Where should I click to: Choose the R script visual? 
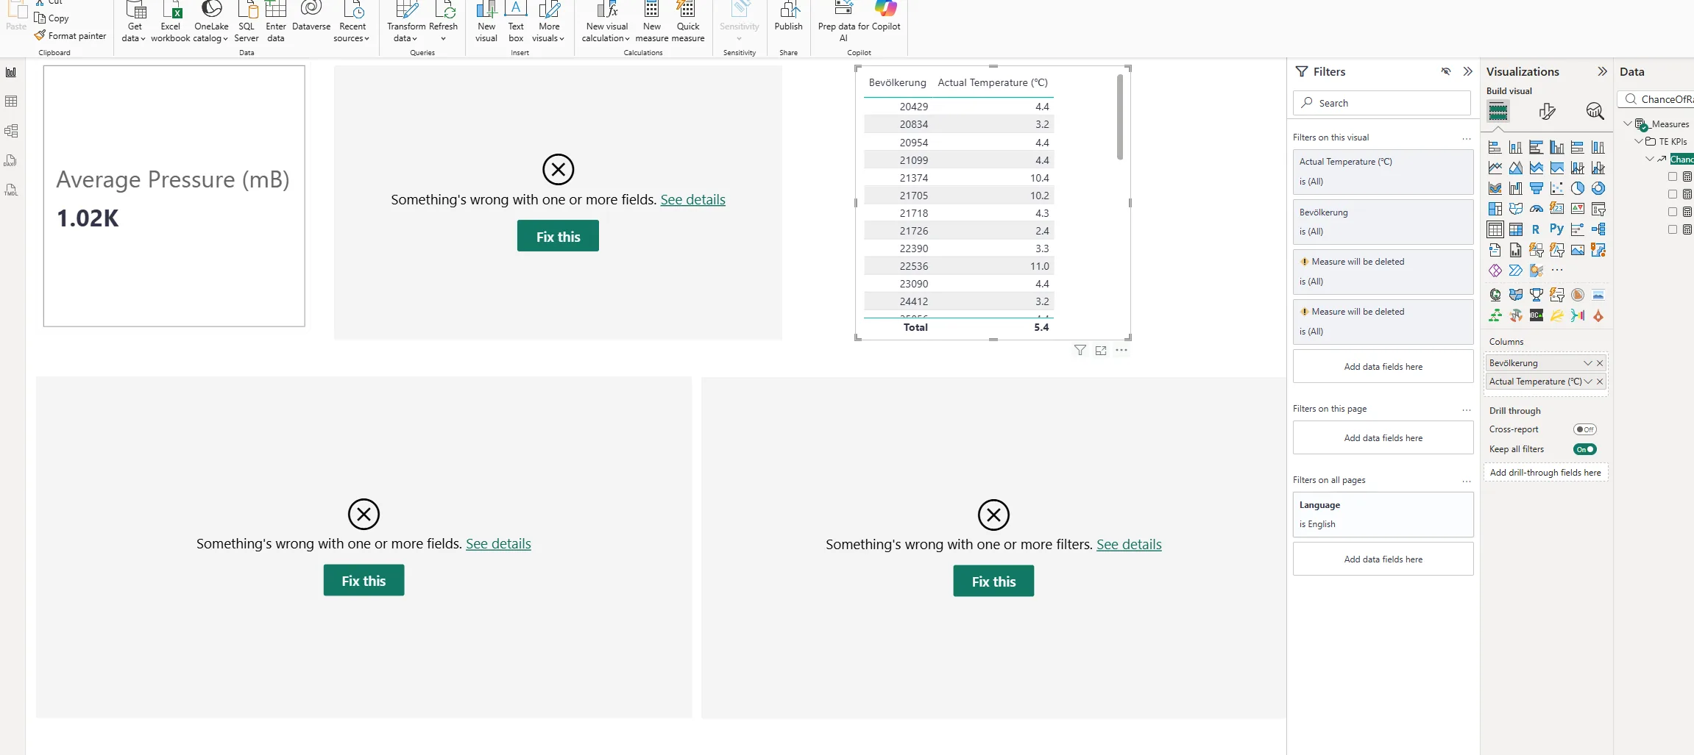(x=1536, y=230)
